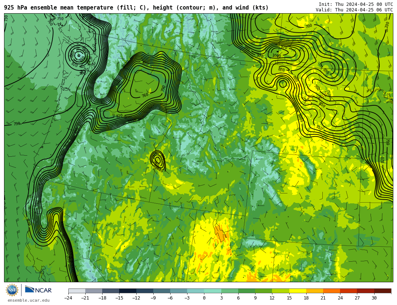
Task: Pick the colorbar swatch between -12 and -9
Action: (145, 291)
